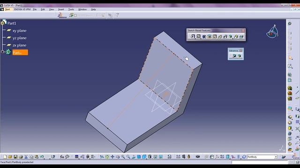Open the Tools menu
Image resolution: width=300 pixels, height=168 pixels.
point(71,9)
